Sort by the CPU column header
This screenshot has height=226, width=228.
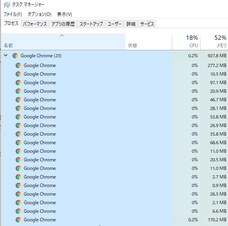(186, 42)
